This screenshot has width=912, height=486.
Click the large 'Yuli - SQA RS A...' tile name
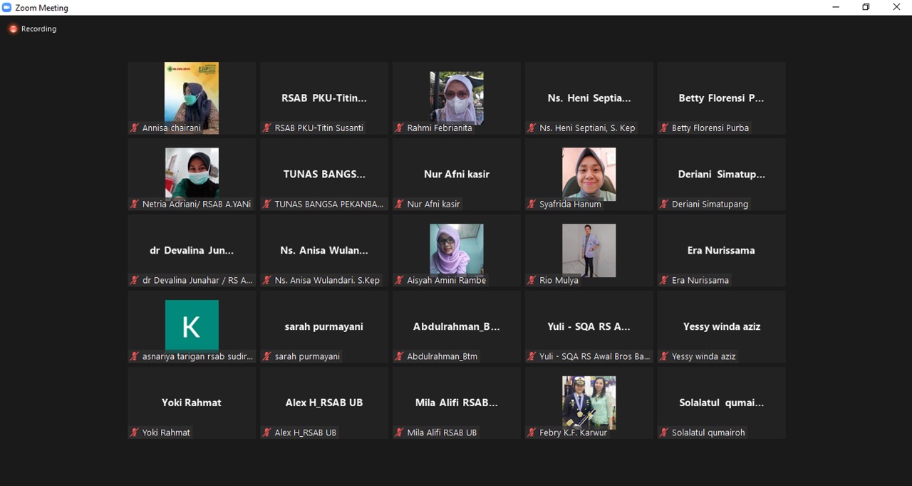pyautogui.click(x=589, y=326)
